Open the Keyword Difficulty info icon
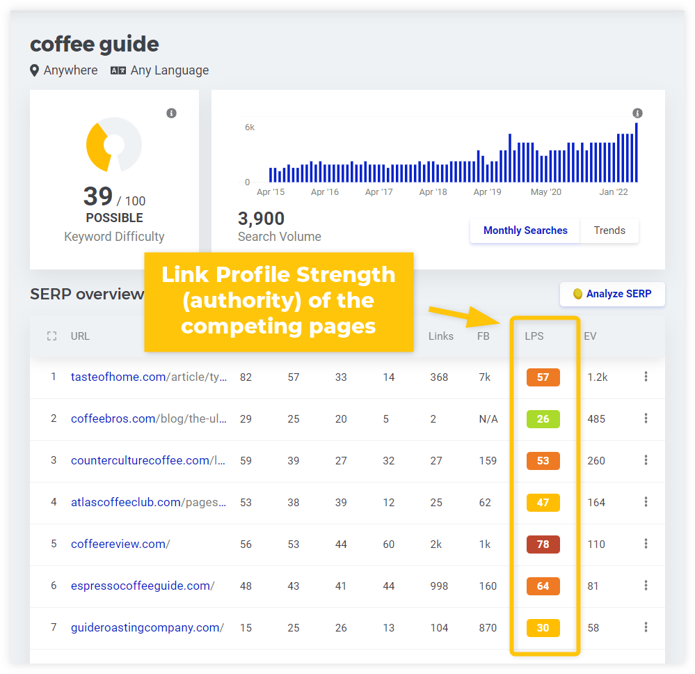The height and width of the screenshot is (674, 695). point(172,113)
